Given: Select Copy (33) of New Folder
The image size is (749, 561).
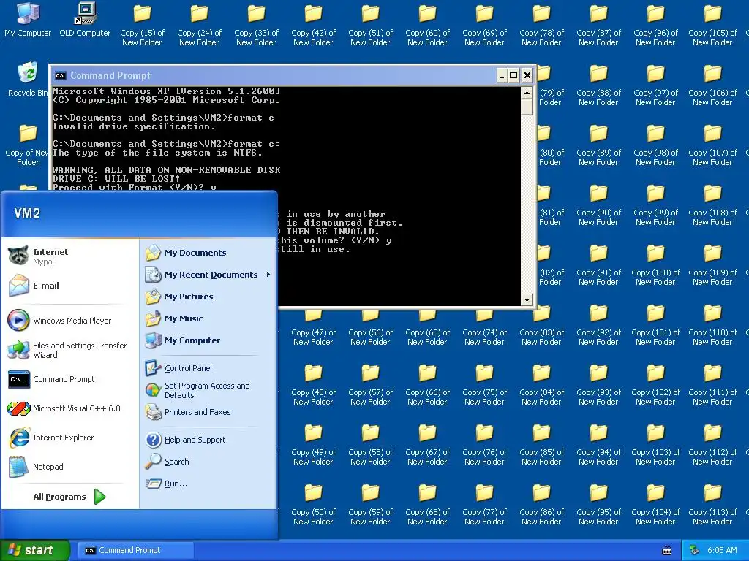Looking at the screenshot, I should [x=256, y=25].
